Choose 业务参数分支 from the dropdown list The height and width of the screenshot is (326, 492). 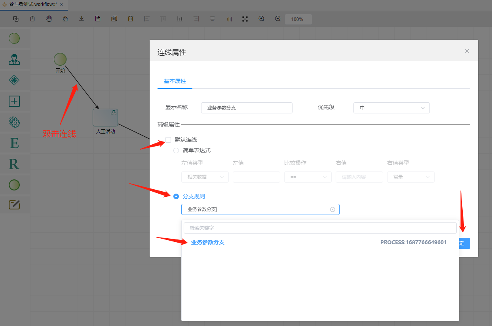click(208, 242)
